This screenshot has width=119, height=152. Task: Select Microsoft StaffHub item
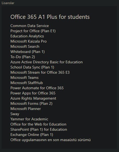click(x=27, y=83)
